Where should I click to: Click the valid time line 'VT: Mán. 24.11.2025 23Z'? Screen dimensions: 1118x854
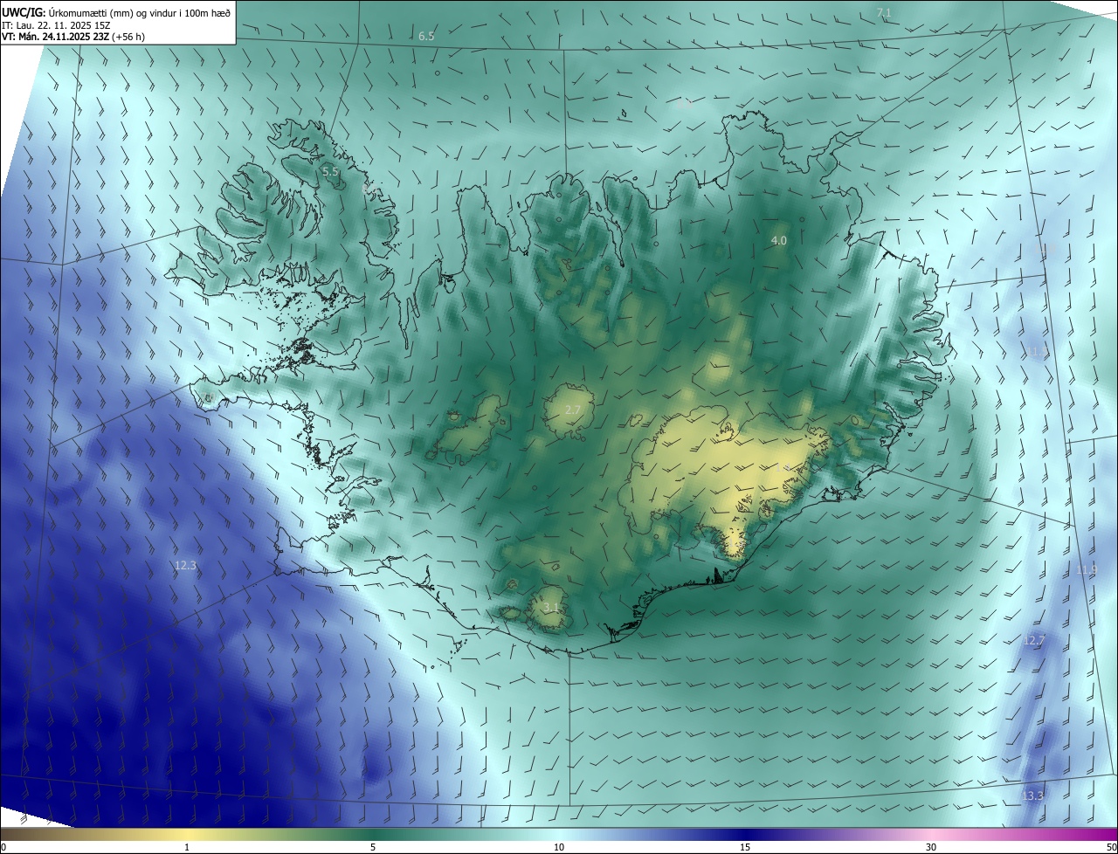[54, 37]
